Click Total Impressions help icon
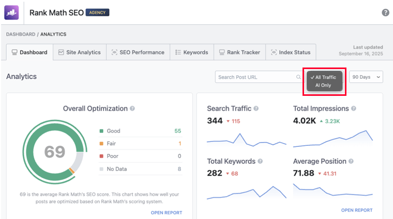This screenshot has width=393, height=219. click(353, 108)
